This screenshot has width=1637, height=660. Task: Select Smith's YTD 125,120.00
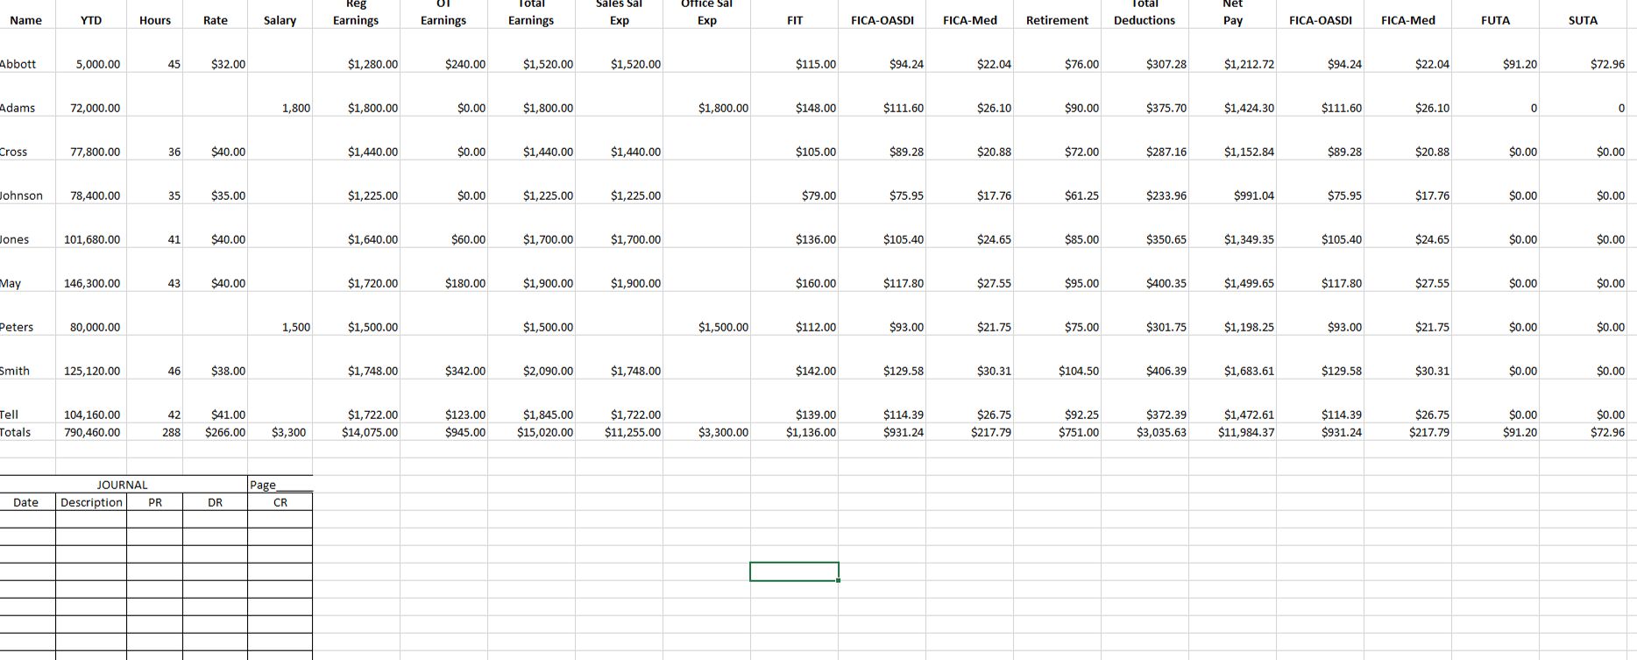[91, 371]
